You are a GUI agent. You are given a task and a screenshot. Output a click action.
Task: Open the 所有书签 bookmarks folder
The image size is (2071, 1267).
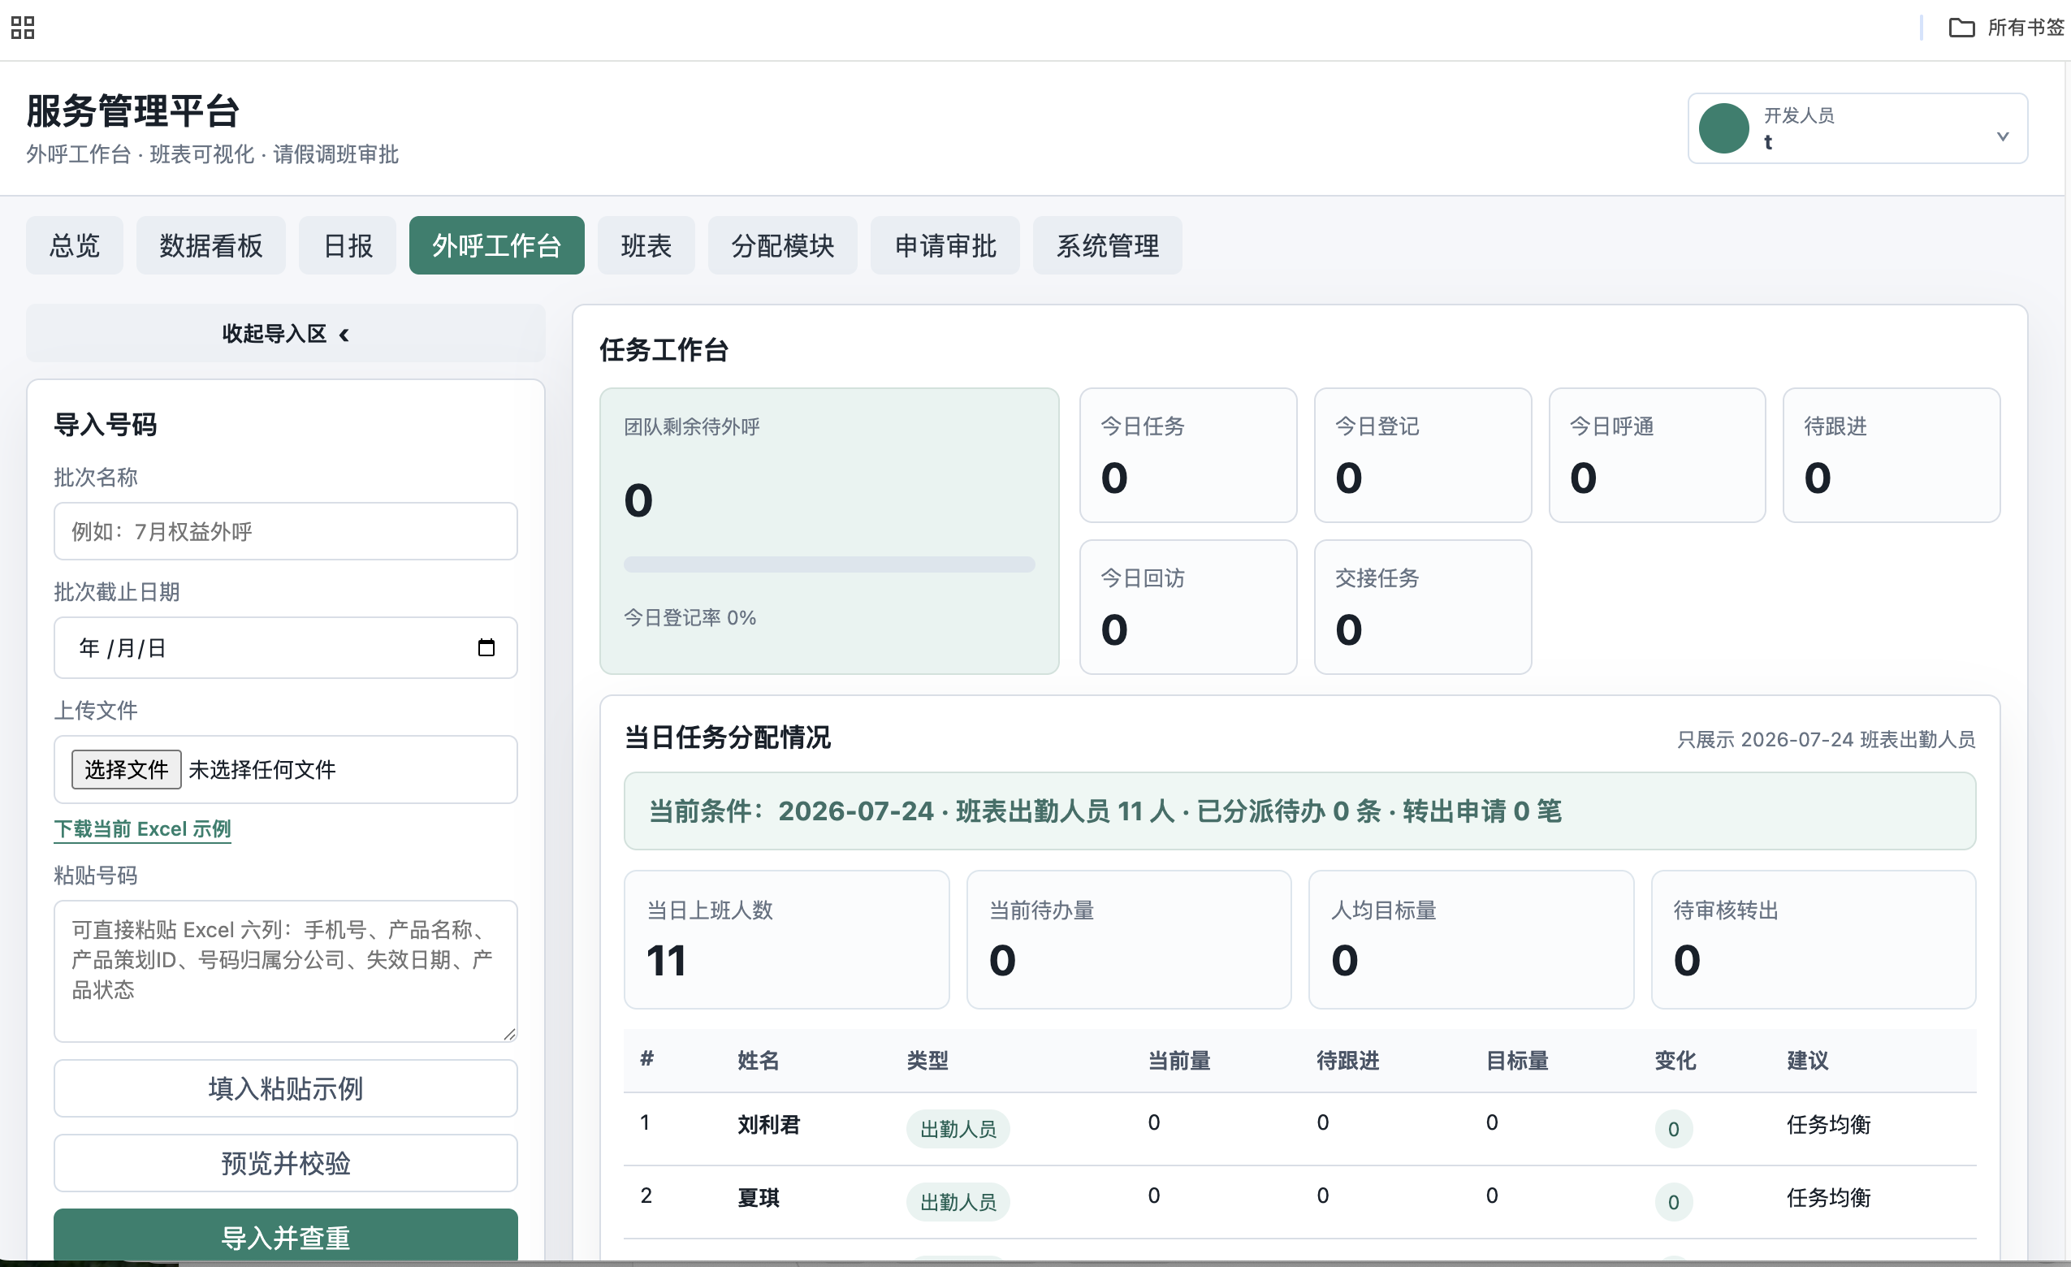click(2006, 28)
